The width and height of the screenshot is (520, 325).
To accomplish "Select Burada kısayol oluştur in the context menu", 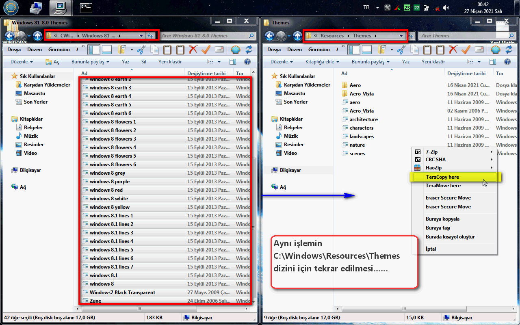I will [x=455, y=237].
